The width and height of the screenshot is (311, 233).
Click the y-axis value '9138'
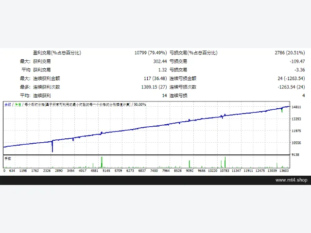coord(295,154)
